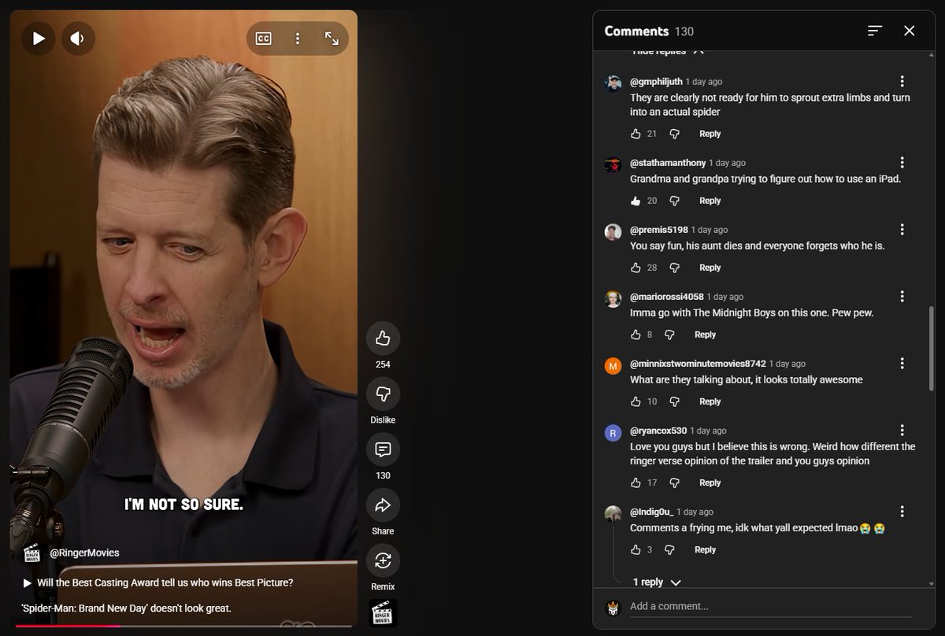
Task: Like @minnixstwominutemovies8742's comment
Action: tap(638, 401)
